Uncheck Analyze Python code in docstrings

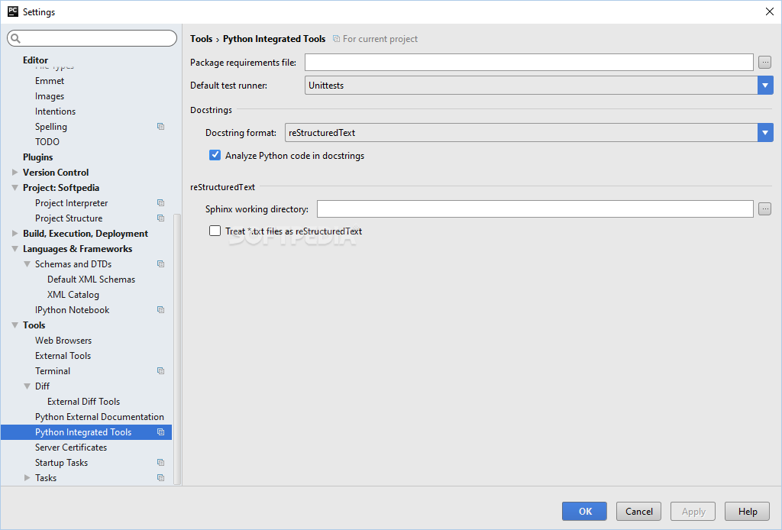215,155
